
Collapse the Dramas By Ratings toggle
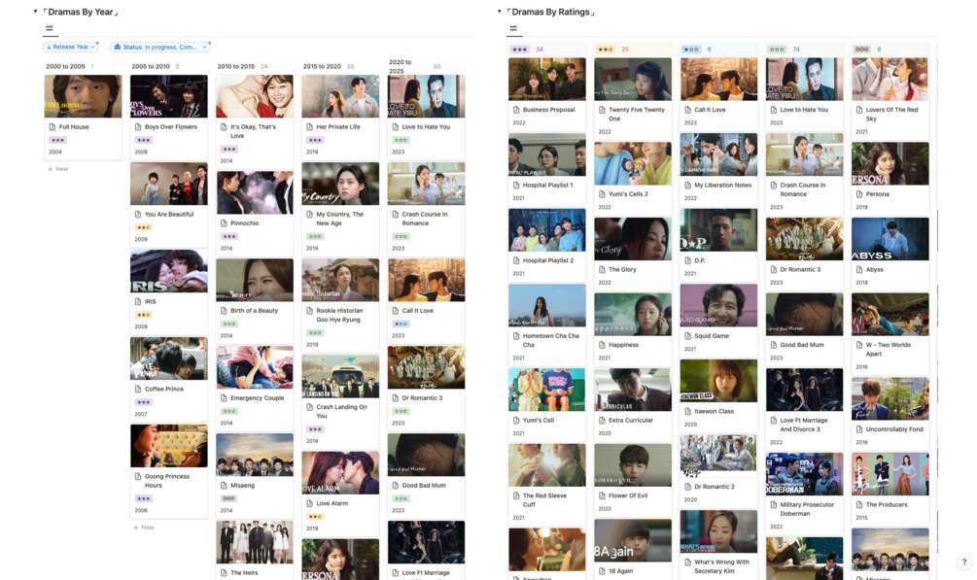[x=499, y=12]
